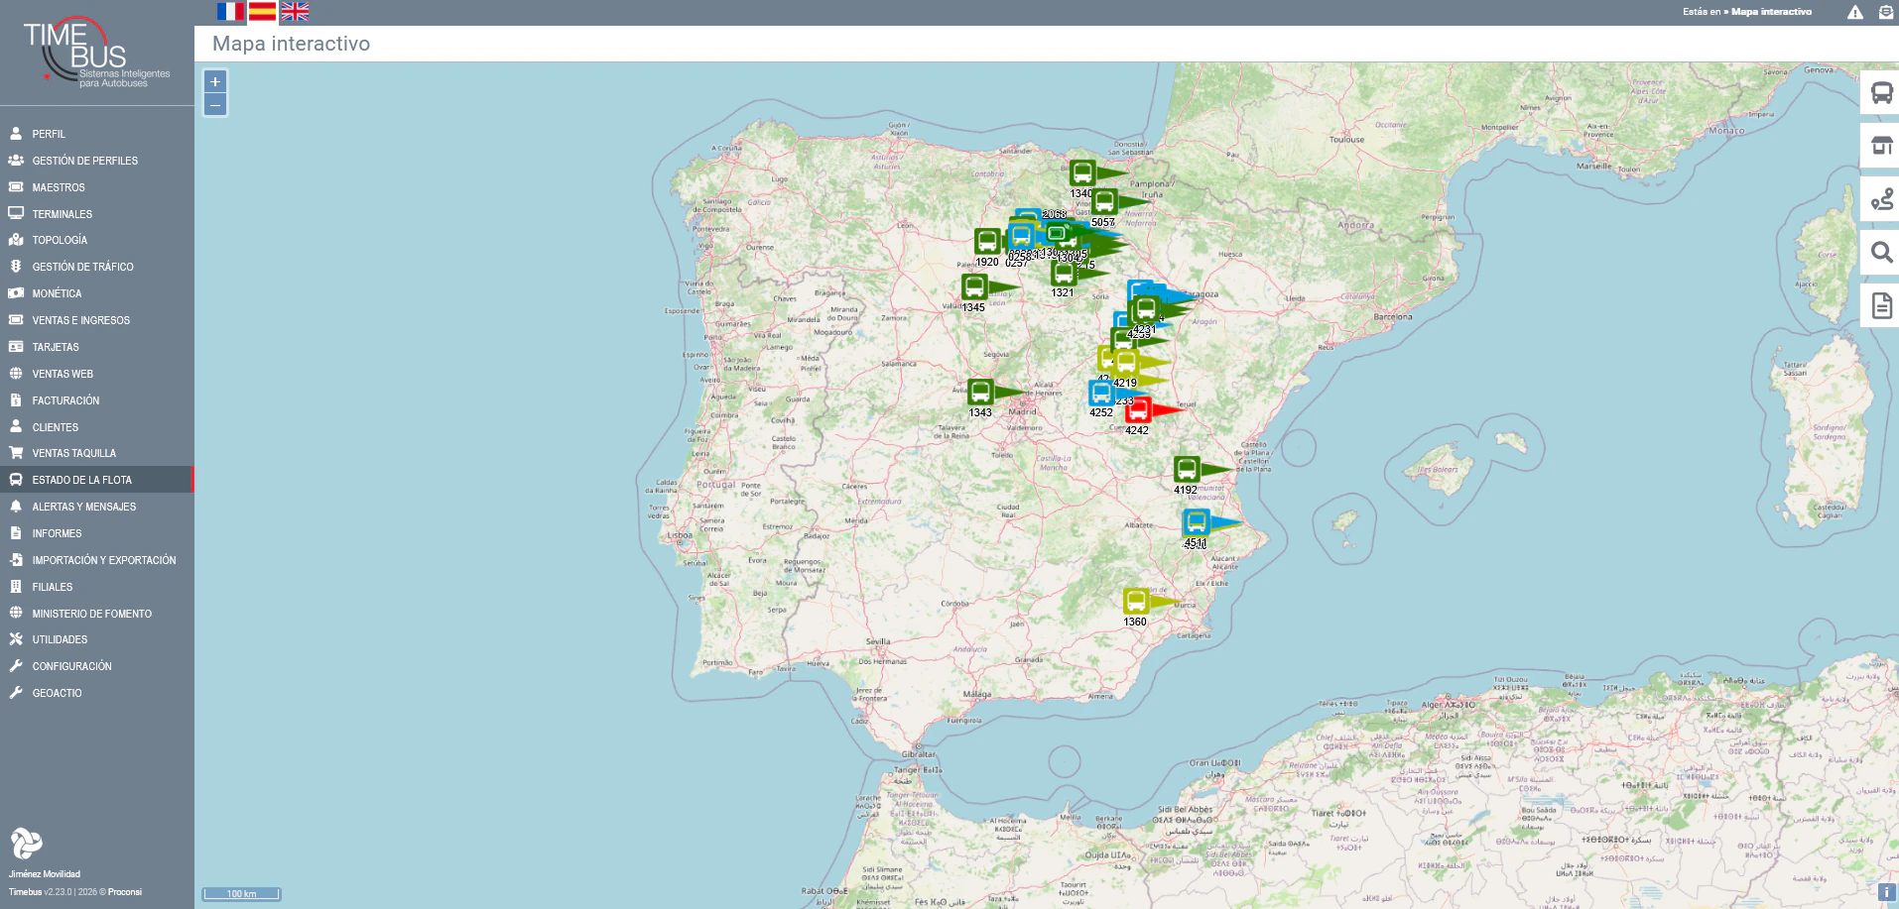Open Gestión de Tráfico menu
This screenshot has height=909, width=1899.
coord(97,267)
